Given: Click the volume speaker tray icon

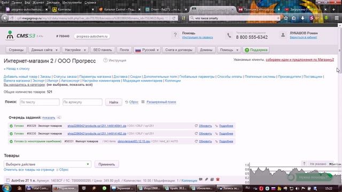Looking at the screenshot, I should pyautogui.click(x=297, y=188).
